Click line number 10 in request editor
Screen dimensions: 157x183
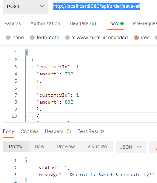click(15, 116)
